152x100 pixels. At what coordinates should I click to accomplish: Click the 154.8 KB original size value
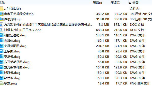click(x=102, y=67)
